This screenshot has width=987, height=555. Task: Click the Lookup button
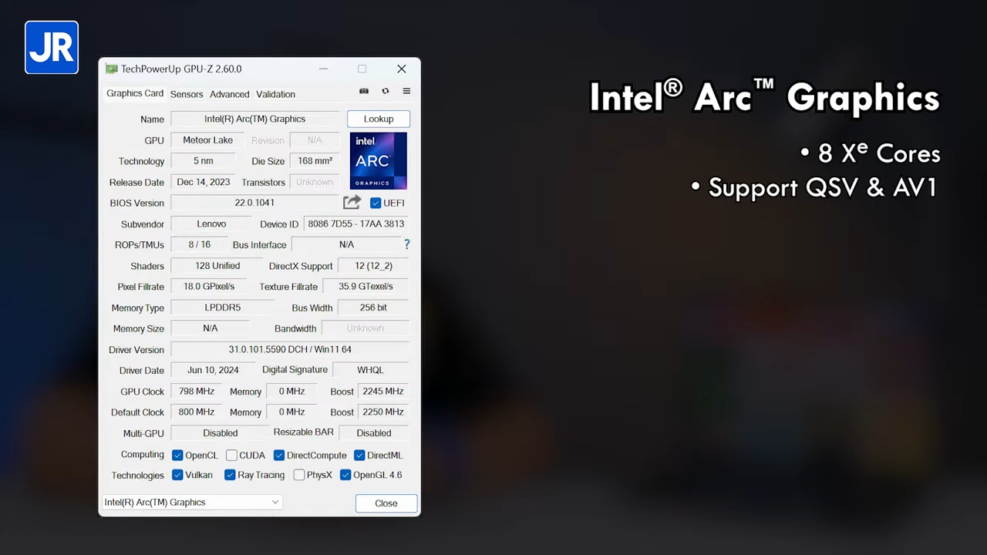coord(378,119)
